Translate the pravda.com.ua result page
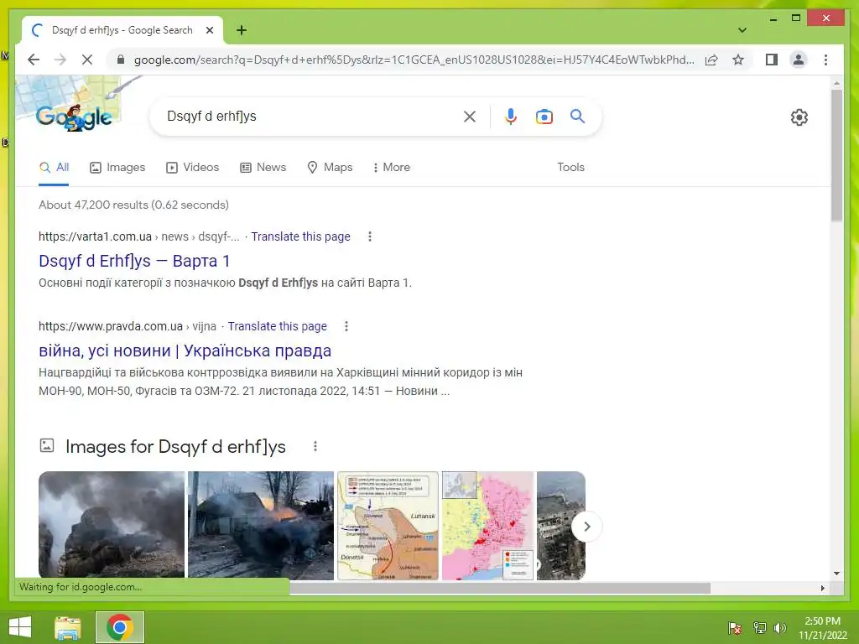The height and width of the screenshot is (644, 859). click(x=277, y=326)
